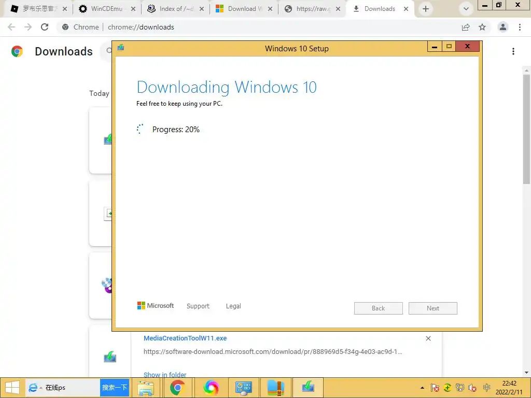Click the Chrome site info icon
The height and width of the screenshot is (398, 531).
[65, 27]
